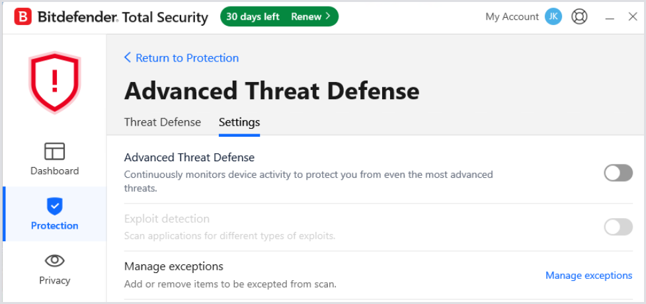The width and height of the screenshot is (646, 304).
Task: Toggle the Exploit detection switch
Action: [618, 227]
